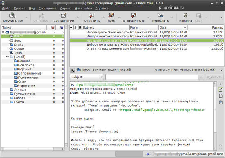Click the Корзина trash toolbar icon
Viewport: 225px width, 158px height.
click(x=186, y=15)
